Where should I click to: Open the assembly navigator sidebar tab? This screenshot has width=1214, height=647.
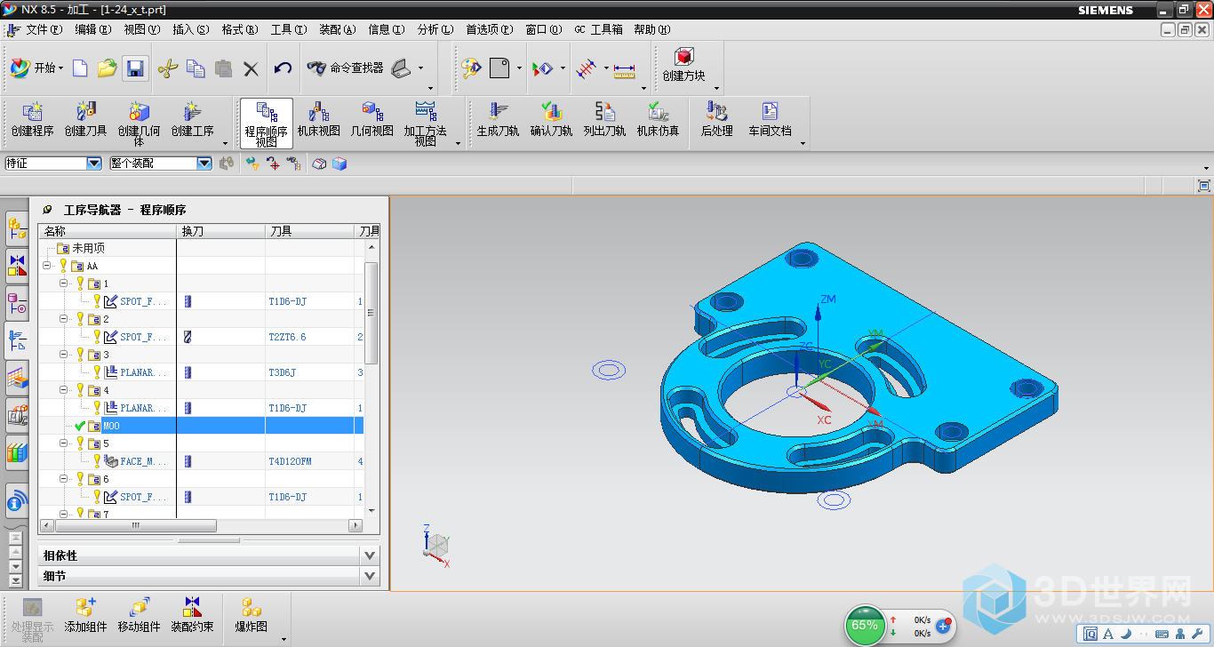(17, 229)
